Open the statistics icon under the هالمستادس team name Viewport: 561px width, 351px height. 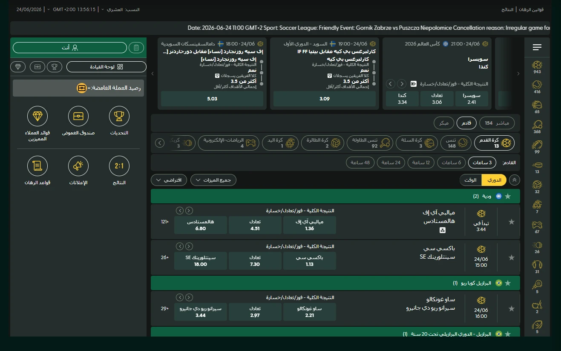(443, 230)
